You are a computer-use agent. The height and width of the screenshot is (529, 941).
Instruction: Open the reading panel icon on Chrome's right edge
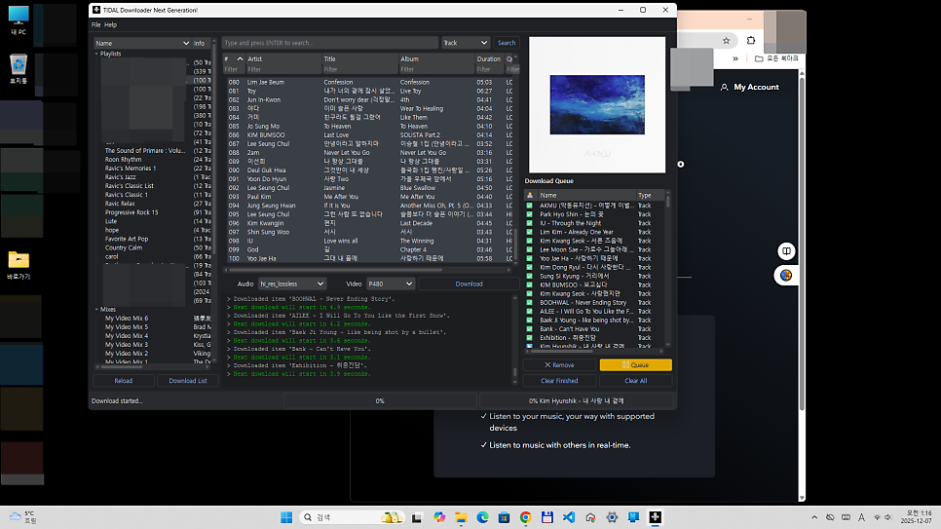pos(786,251)
